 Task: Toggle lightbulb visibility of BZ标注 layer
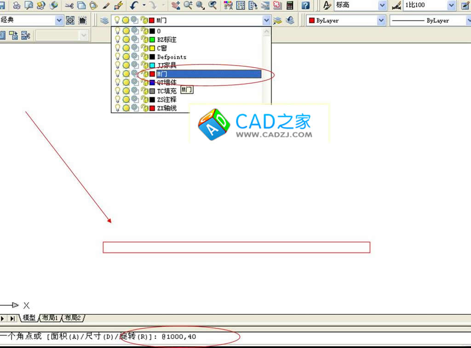point(118,40)
